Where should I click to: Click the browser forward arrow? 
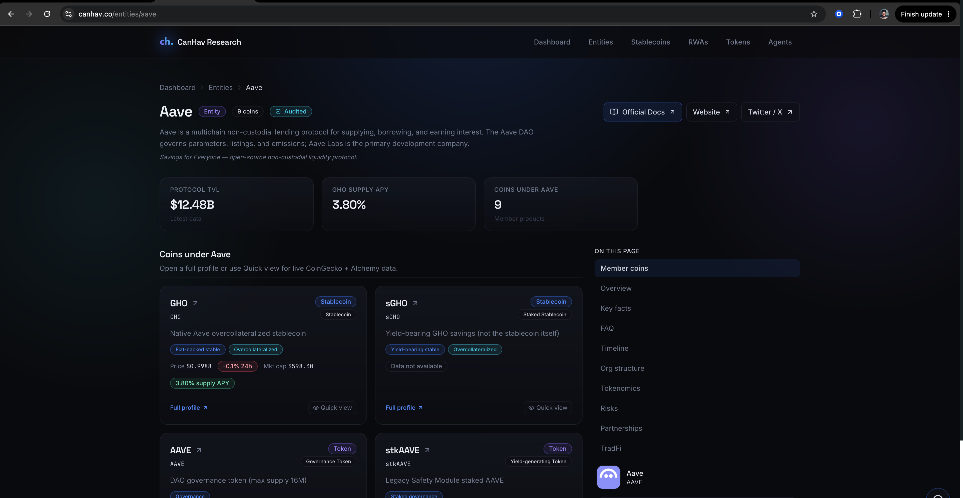tap(29, 14)
